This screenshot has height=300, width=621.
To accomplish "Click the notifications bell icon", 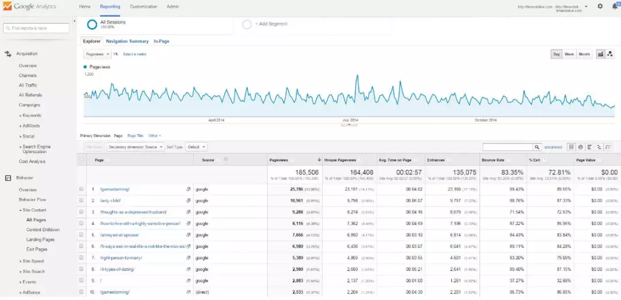I will click(615, 6).
